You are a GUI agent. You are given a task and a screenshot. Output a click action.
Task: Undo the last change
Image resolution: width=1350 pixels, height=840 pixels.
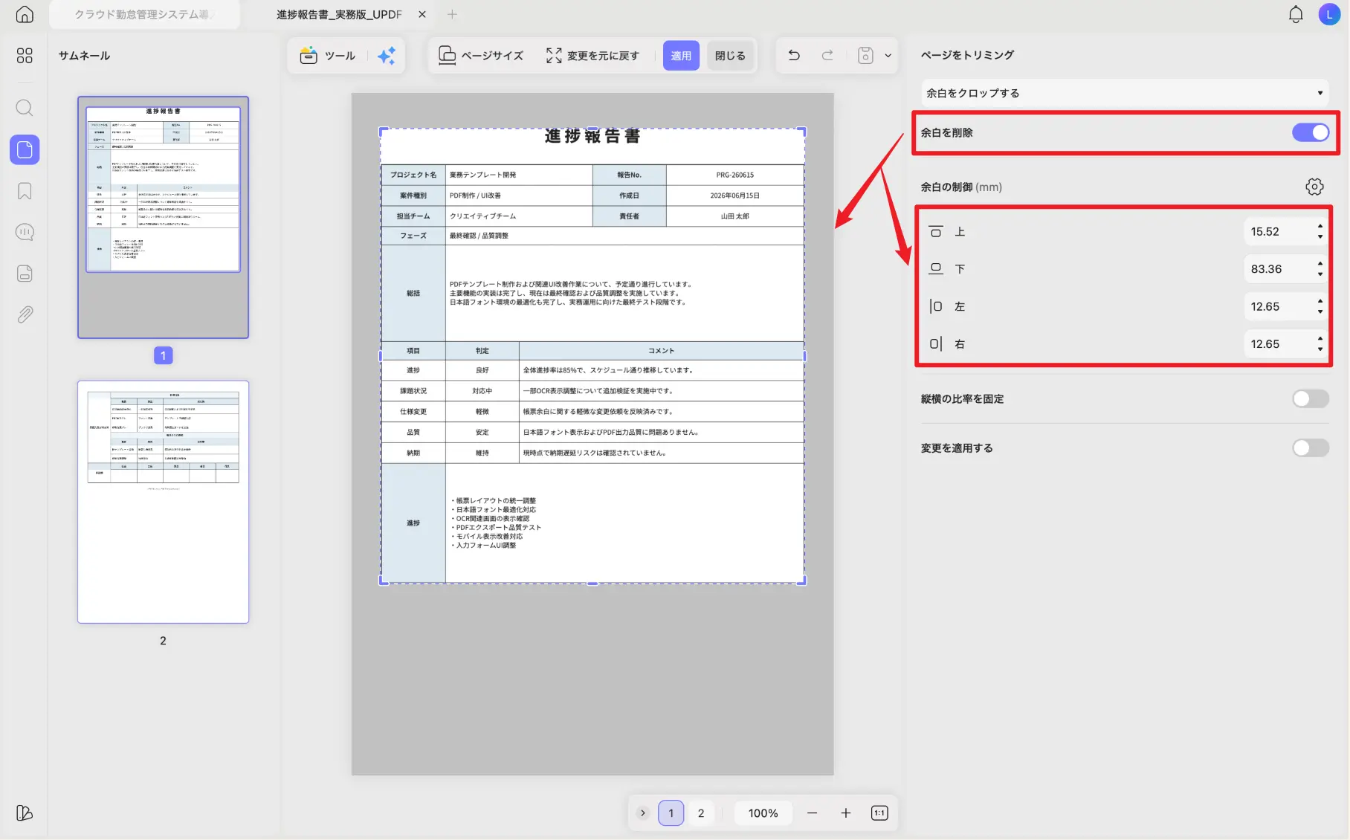(x=794, y=55)
